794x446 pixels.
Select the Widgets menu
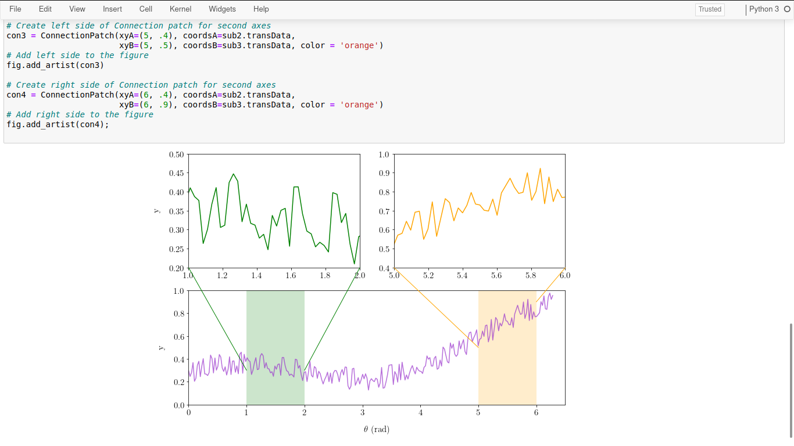[222, 9]
